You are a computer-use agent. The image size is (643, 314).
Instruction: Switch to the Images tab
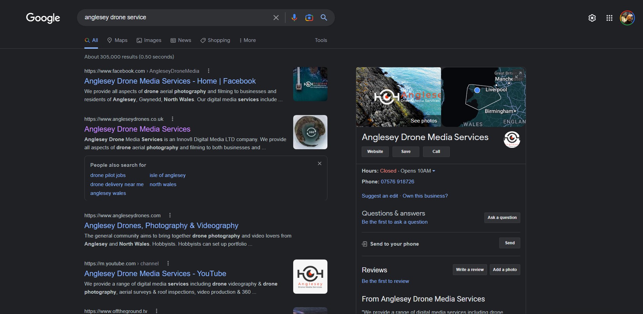click(x=149, y=40)
